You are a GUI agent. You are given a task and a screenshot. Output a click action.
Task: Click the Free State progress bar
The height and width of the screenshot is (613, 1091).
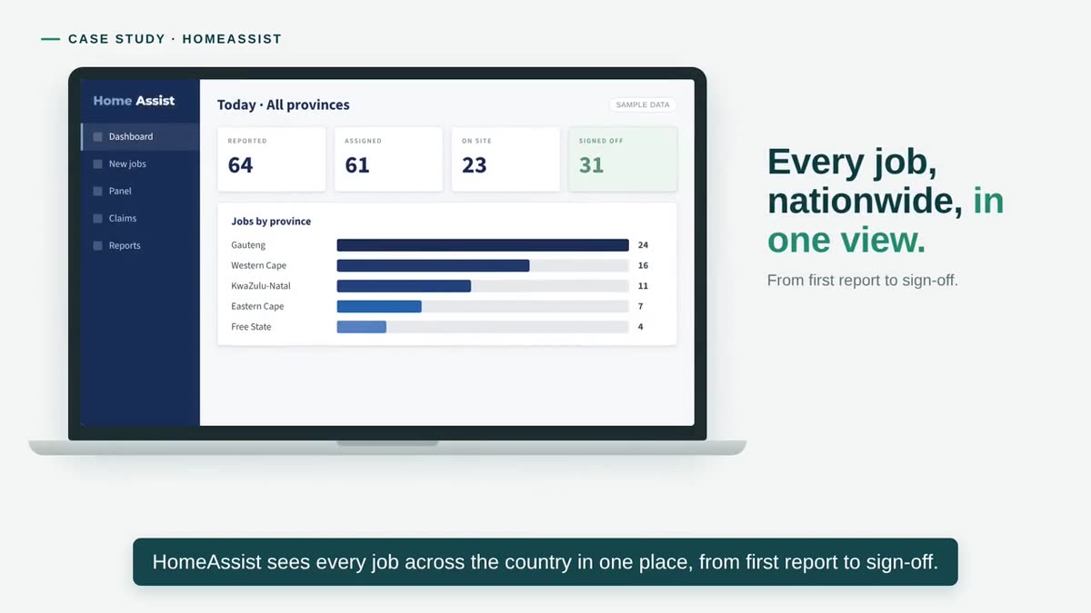click(x=483, y=327)
